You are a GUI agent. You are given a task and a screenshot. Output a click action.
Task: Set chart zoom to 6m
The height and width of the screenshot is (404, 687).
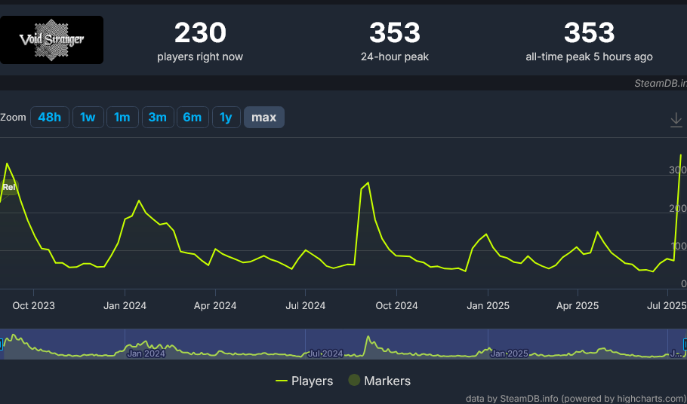tap(193, 117)
